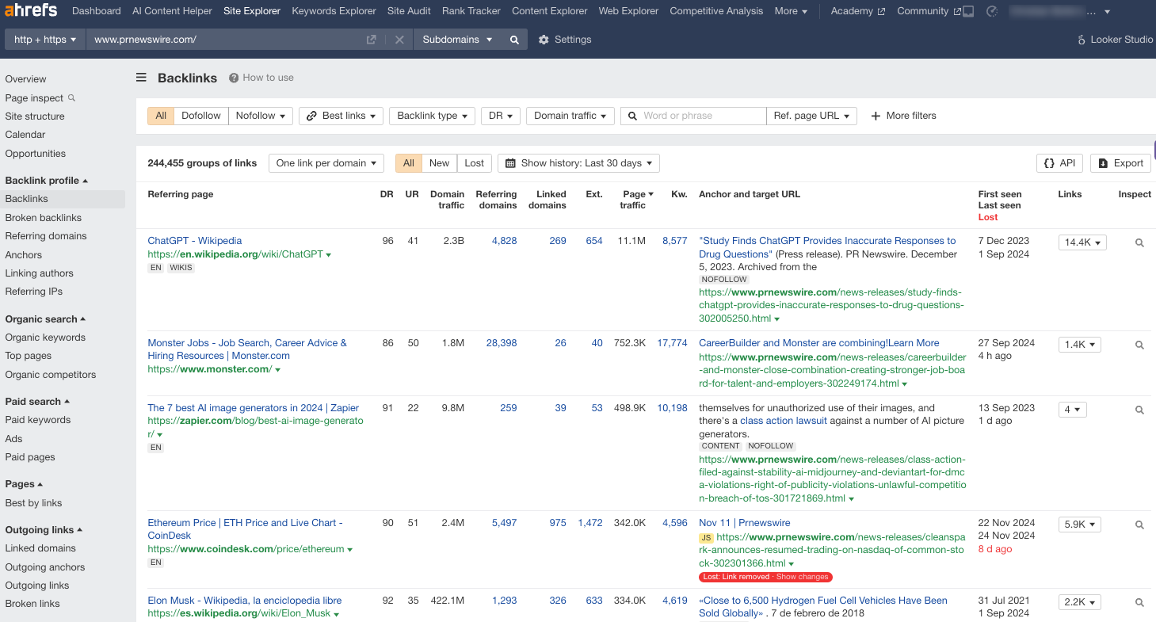Screen dimensions: 1156x622
Task: Inspect the ChatGPT - Wikipedia backlink row
Action: pos(1139,243)
